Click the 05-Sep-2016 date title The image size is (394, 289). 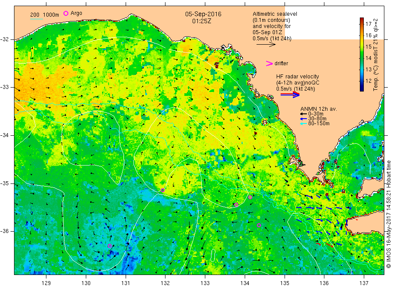(x=203, y=14)
